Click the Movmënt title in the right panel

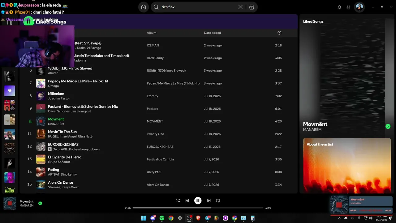click(x=315, y=124)
